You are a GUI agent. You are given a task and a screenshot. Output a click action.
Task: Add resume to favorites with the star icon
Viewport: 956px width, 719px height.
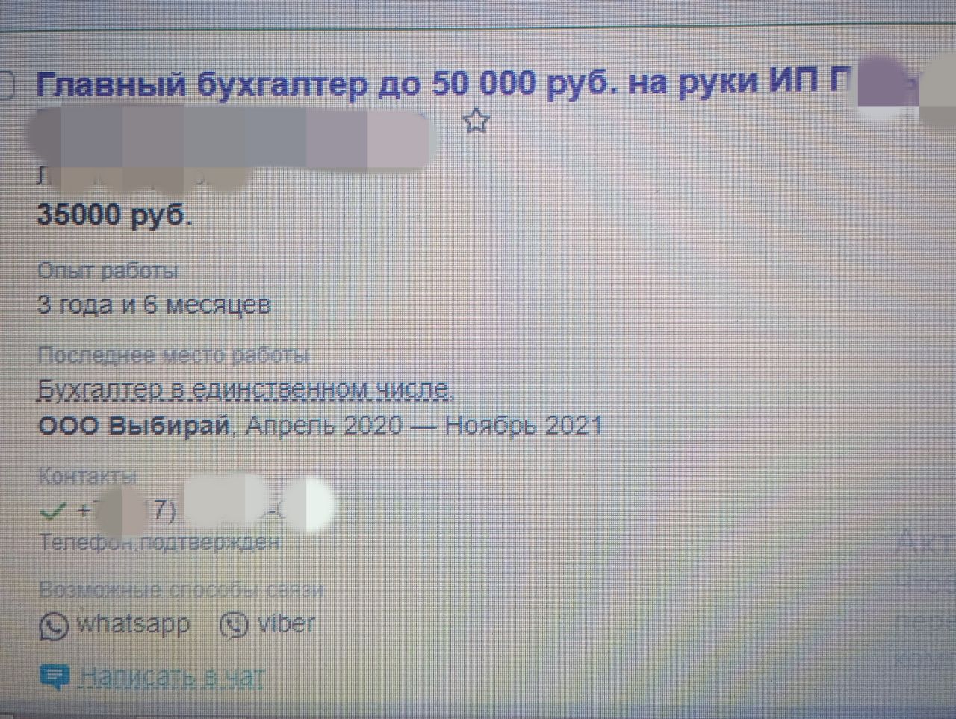475,120
